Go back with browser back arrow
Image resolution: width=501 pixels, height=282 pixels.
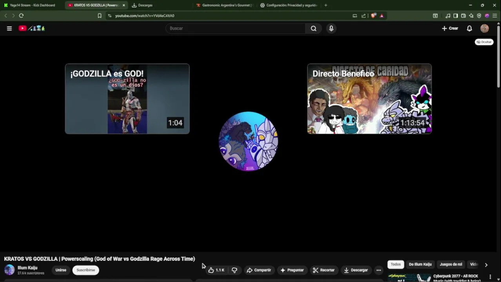point(5,16)
